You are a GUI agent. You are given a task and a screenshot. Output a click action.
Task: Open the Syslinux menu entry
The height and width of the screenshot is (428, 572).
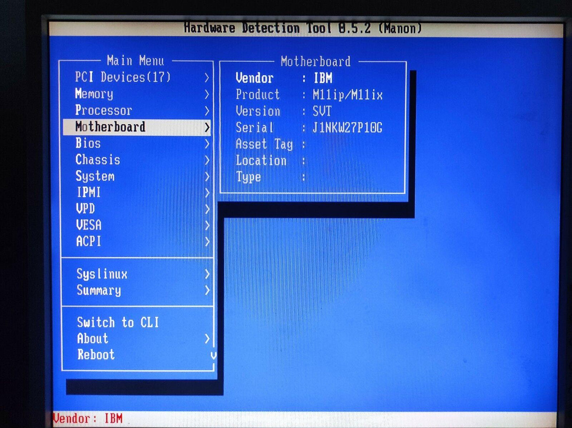(x=102, y=274)
